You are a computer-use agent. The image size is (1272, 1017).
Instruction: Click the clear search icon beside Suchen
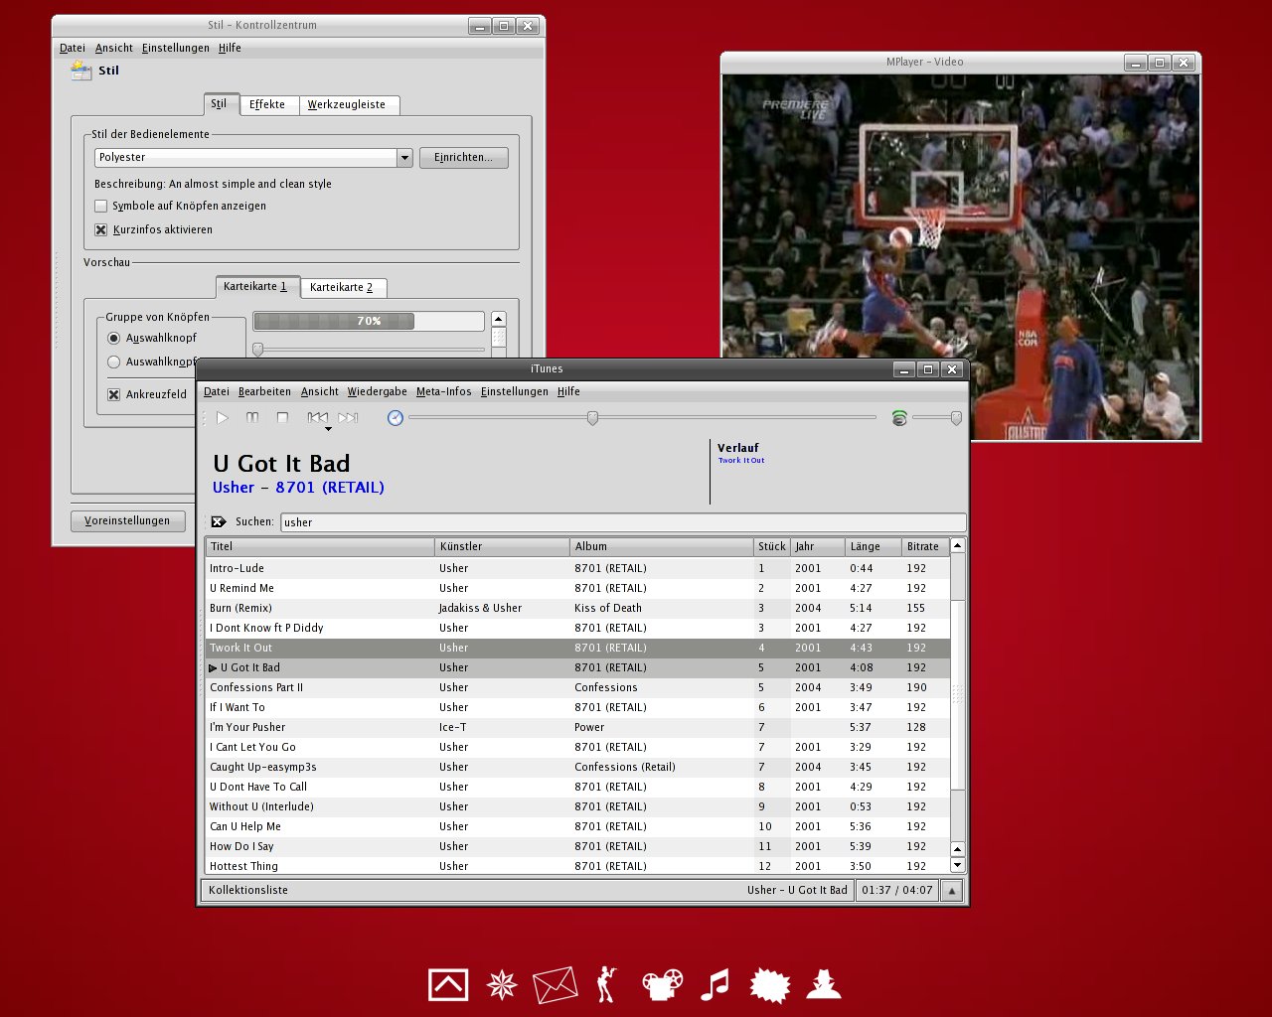pyautogui.click(x=219, y=521)
